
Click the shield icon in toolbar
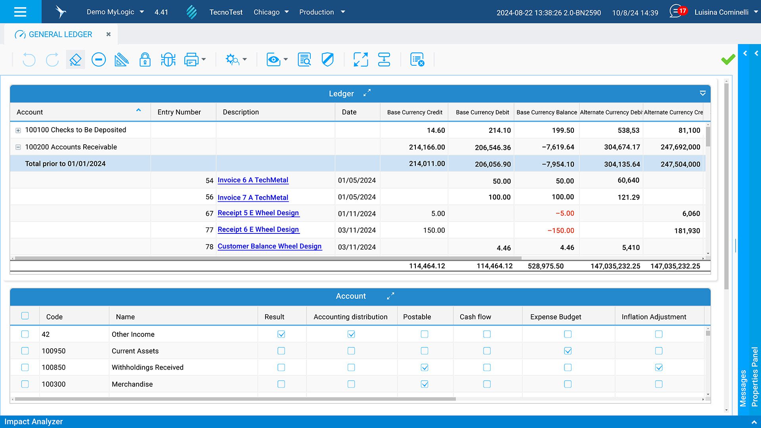327,60
